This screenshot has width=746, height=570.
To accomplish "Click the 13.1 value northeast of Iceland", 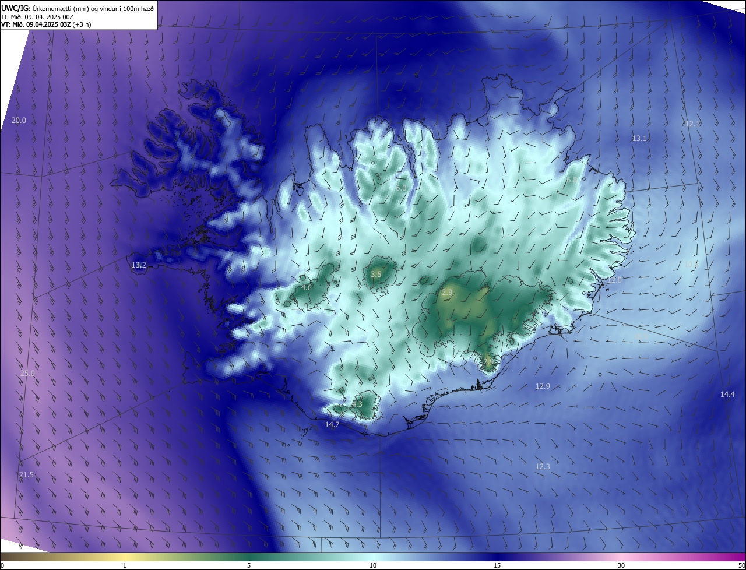I will pos(639,138).
